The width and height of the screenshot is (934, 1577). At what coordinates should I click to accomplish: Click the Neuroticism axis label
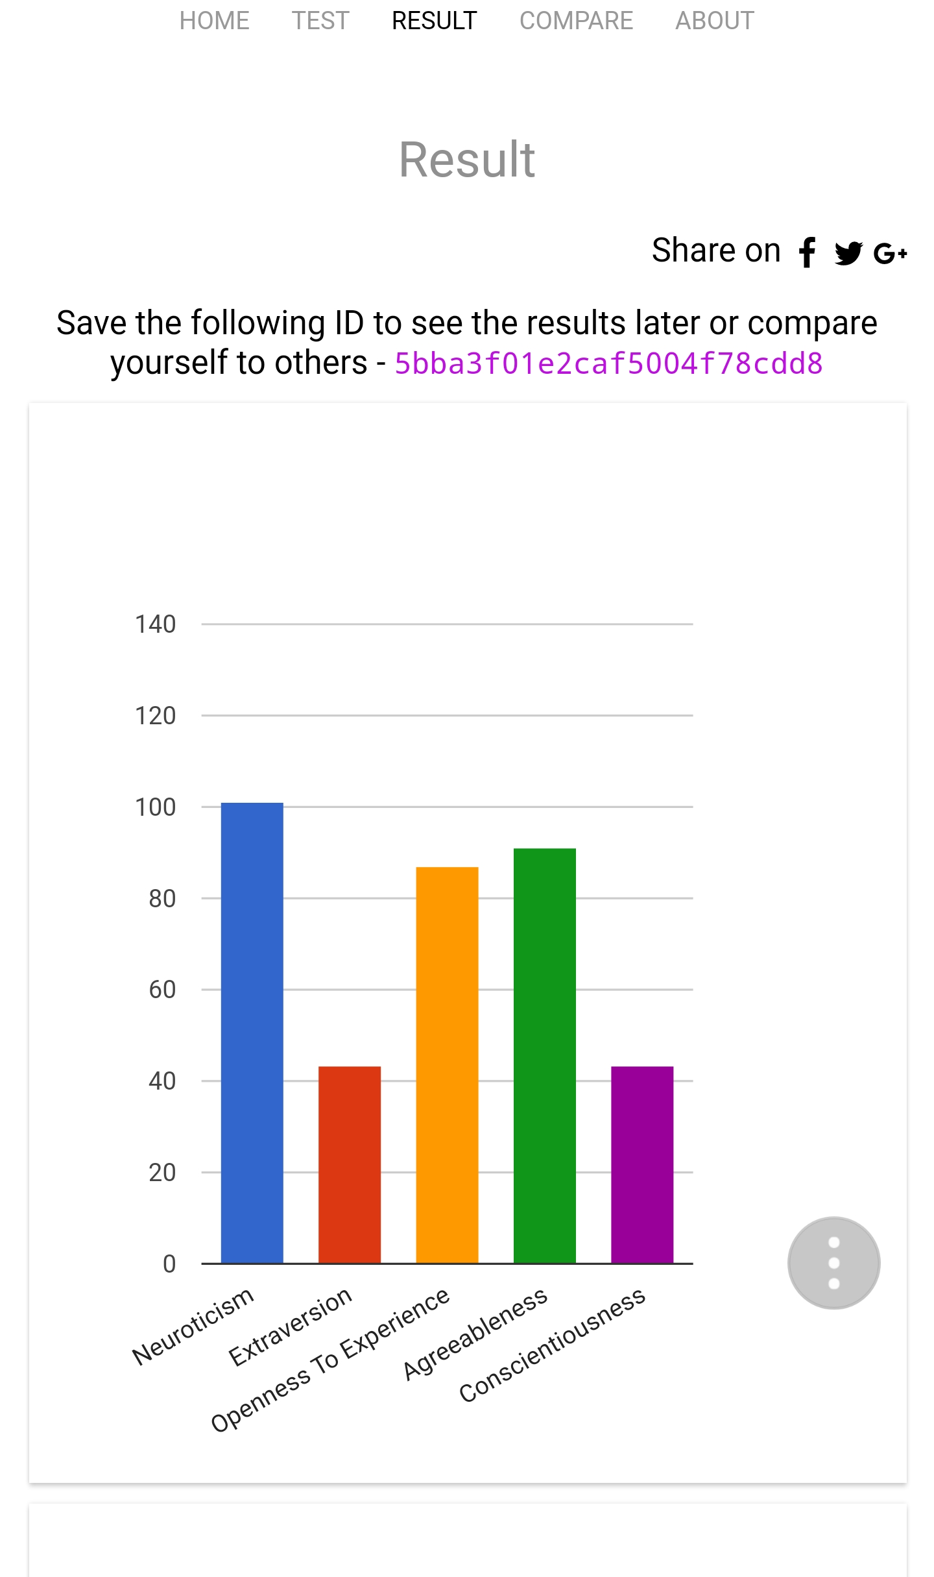193,1326
